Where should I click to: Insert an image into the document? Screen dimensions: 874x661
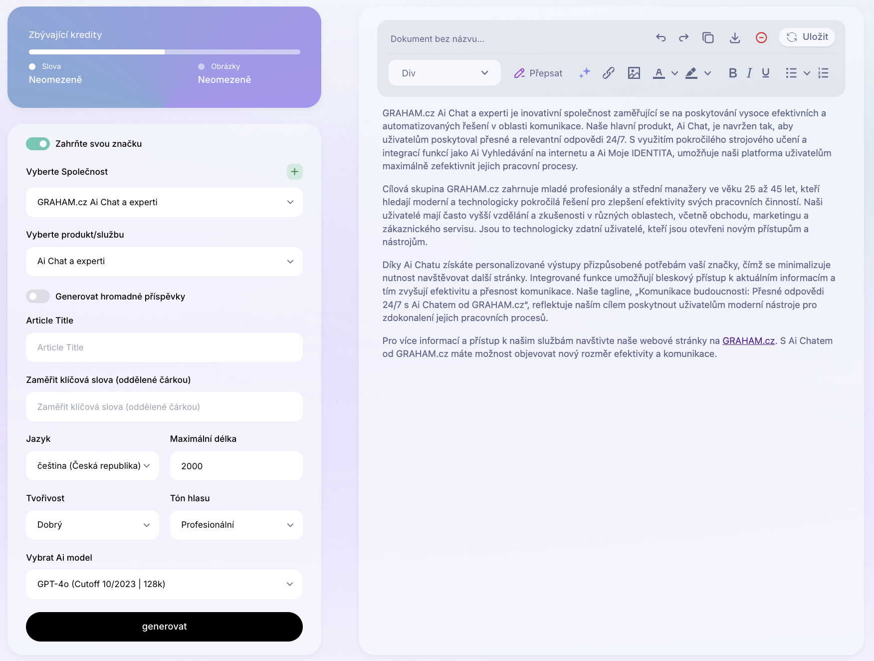coord(634,73)
